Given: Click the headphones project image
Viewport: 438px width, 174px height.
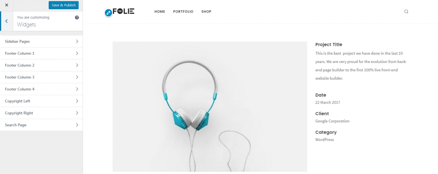Looking at the screenshot, I should click(210, 107).
